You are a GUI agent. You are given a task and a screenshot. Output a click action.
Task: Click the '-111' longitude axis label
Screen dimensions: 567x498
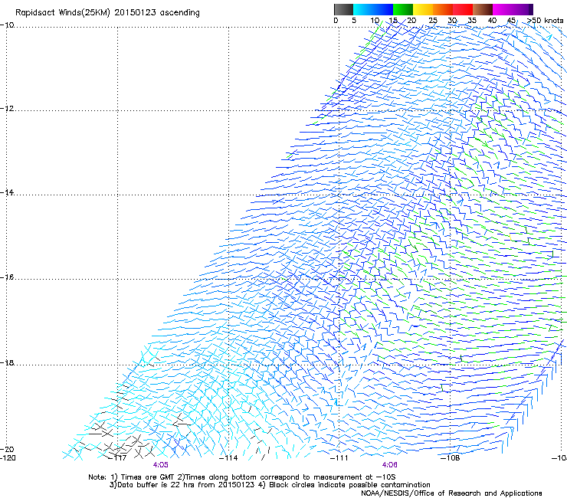tap(339, 458)
